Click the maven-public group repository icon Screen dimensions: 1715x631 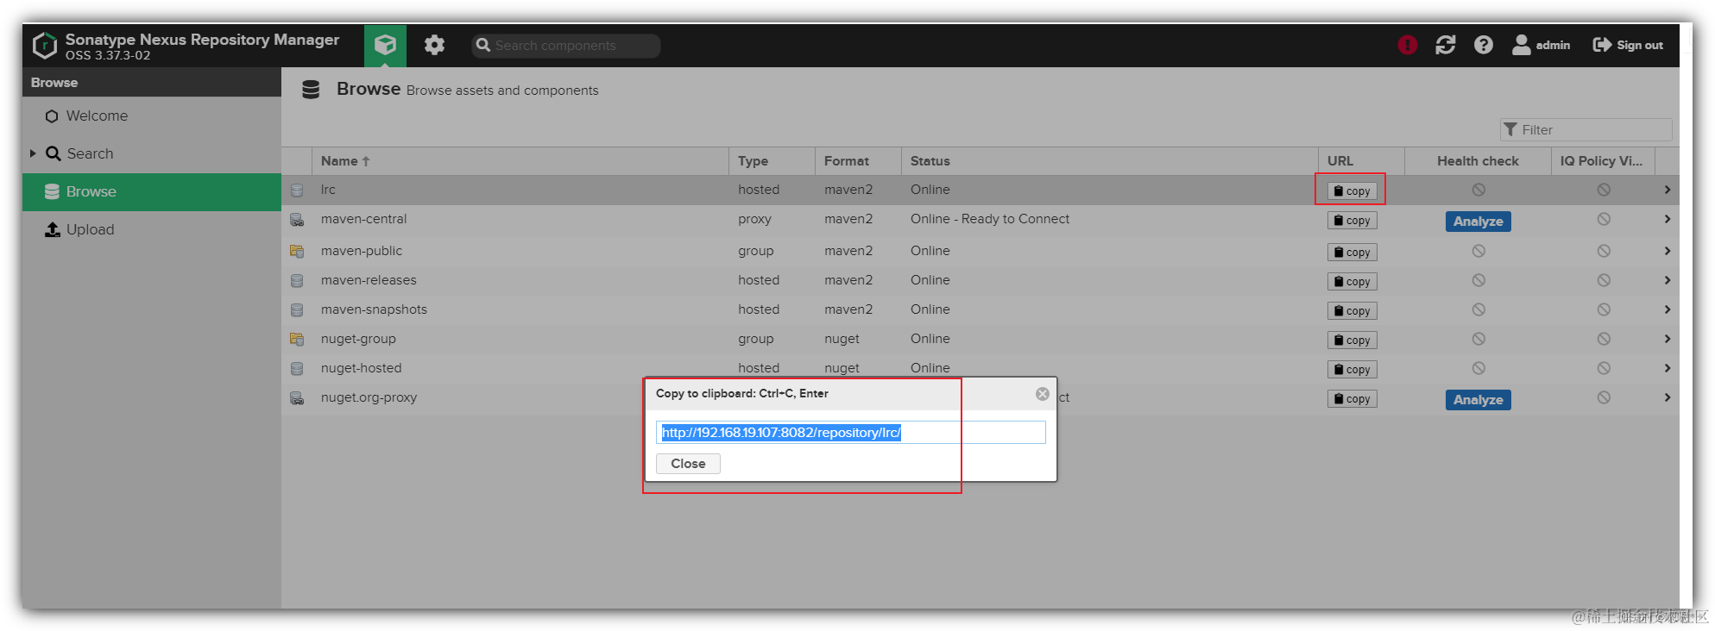(297, 252)
